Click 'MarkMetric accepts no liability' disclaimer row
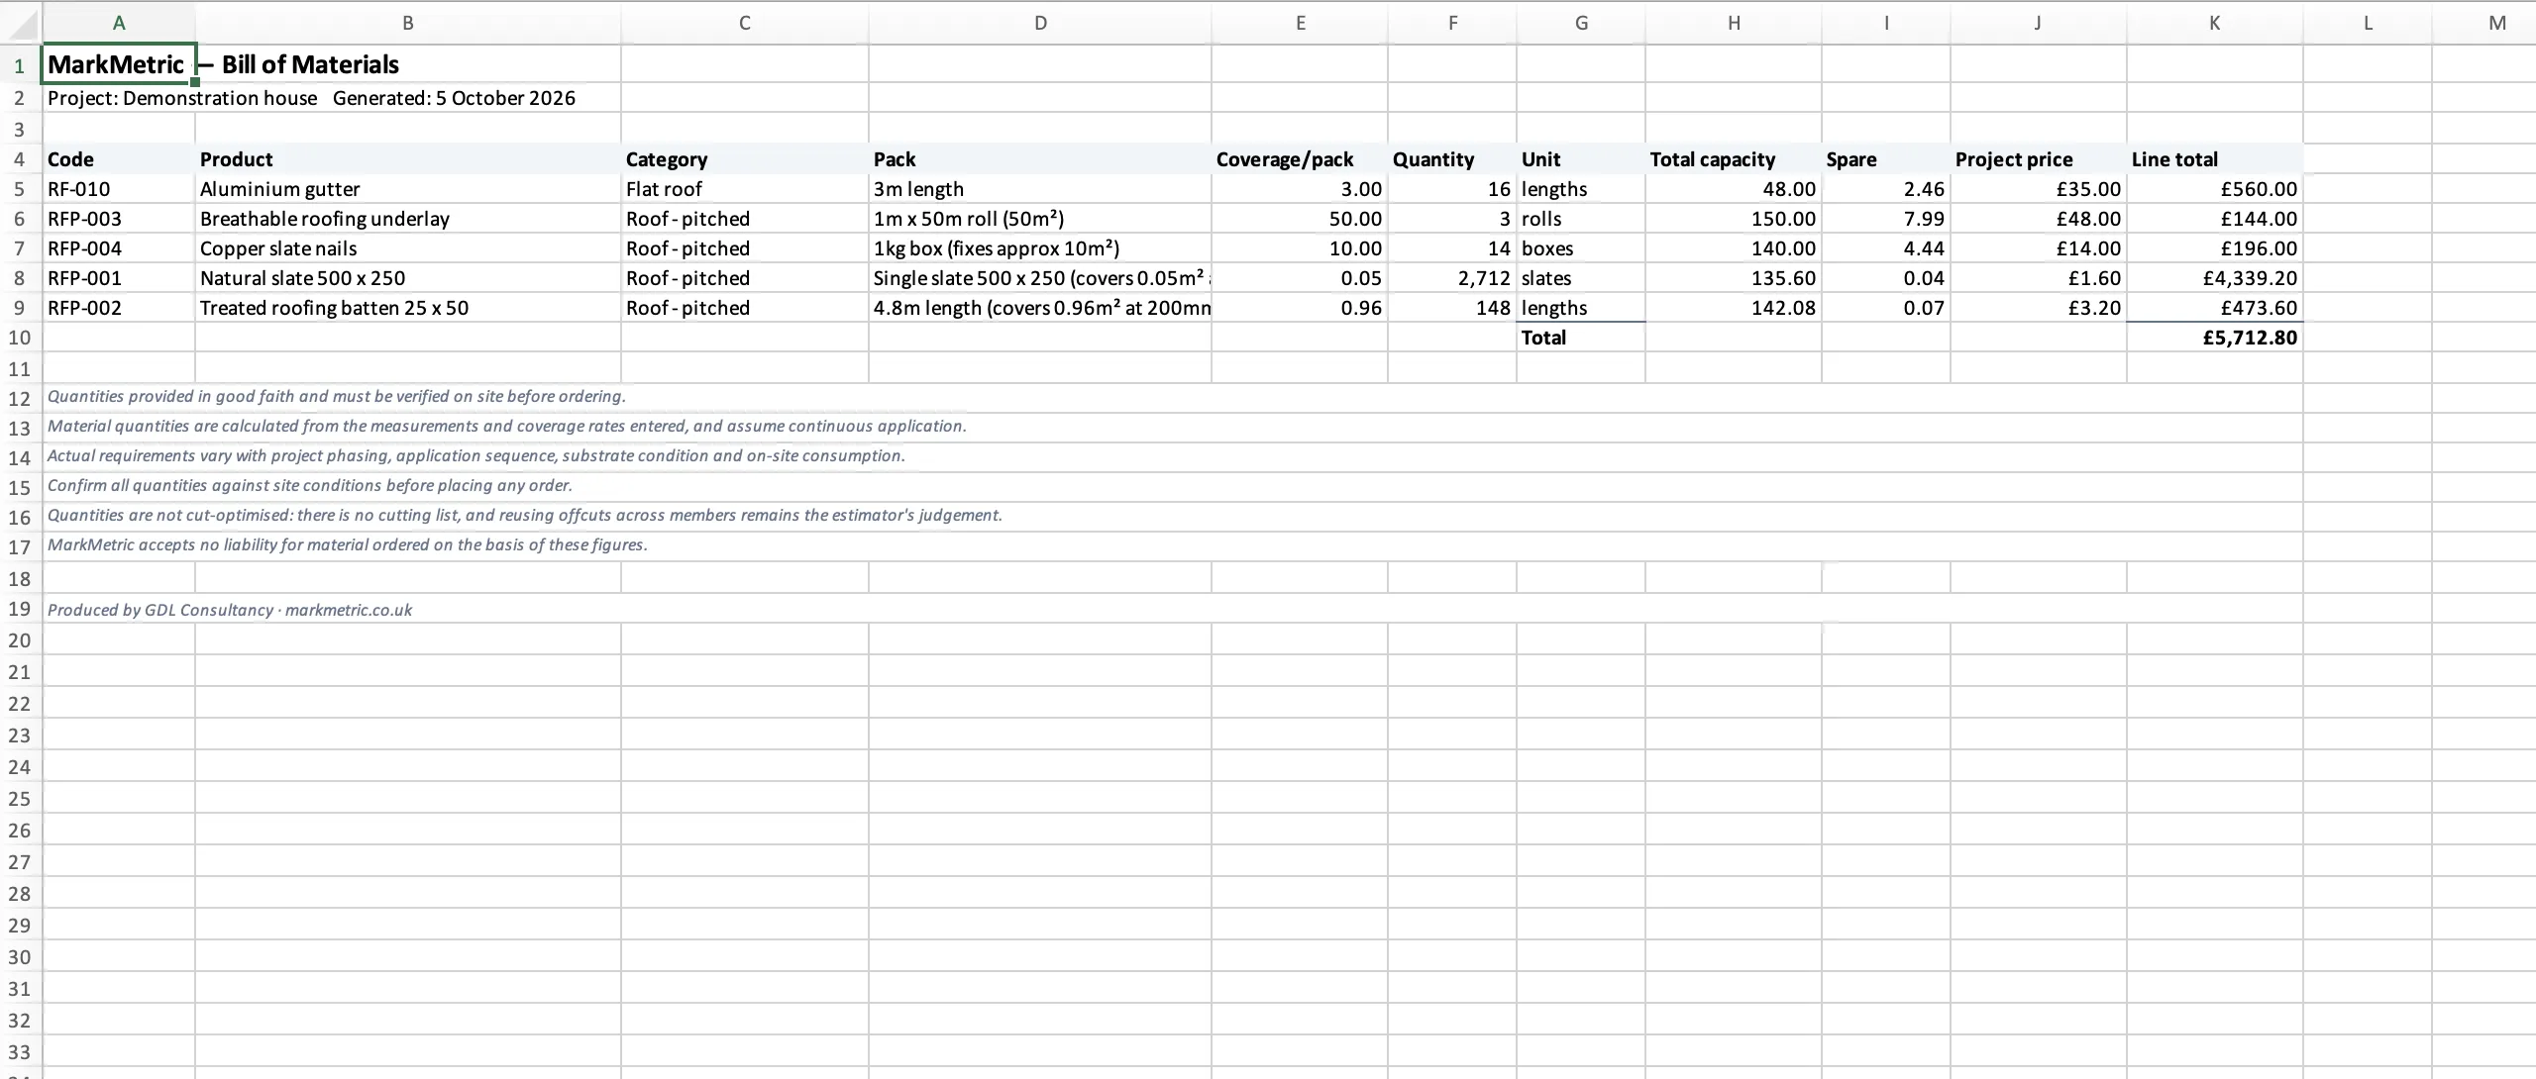The image size is (2536, 1079). click(1173, 545)
